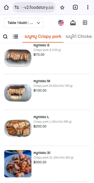94x183 pixels.
Task: Open the tab switcher showing 6 tabs
Action: point(75,8)
